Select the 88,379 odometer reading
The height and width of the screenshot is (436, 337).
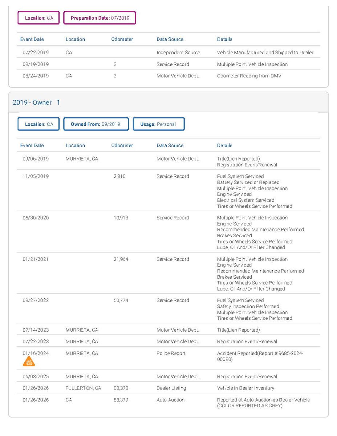click(x=121, y=400)
